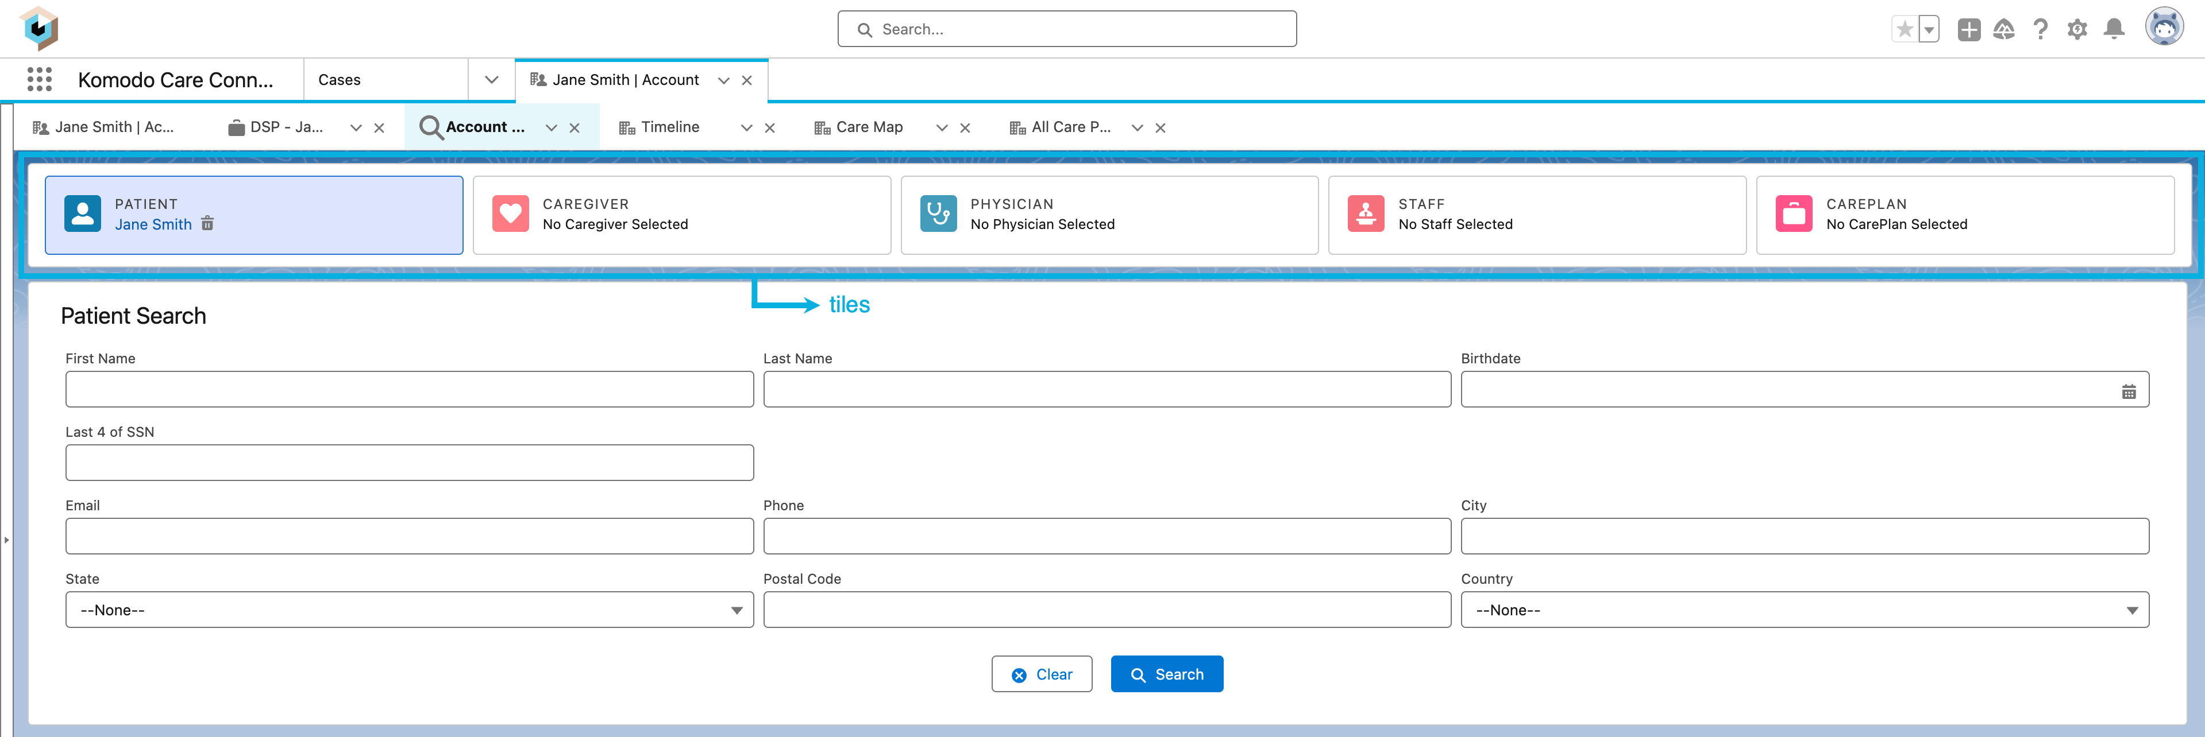This screenshot has width=2205, height=737.
Task: Expand the Jane Smith | Account tab chevron
Action: (x=723, y=80)
